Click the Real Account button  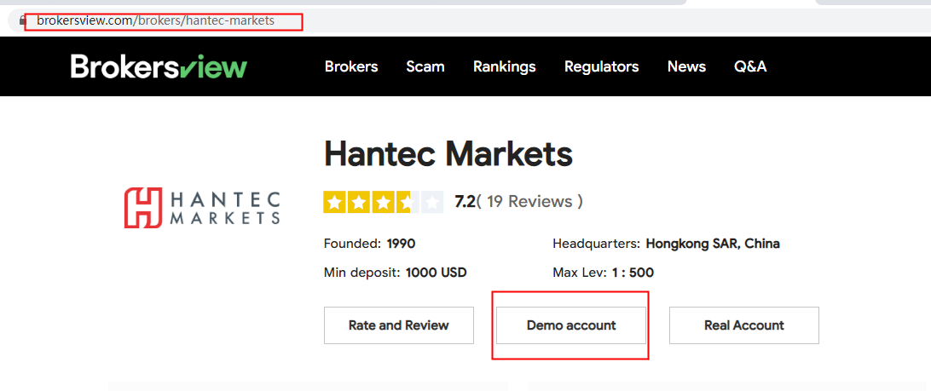(x=744, y=325)
